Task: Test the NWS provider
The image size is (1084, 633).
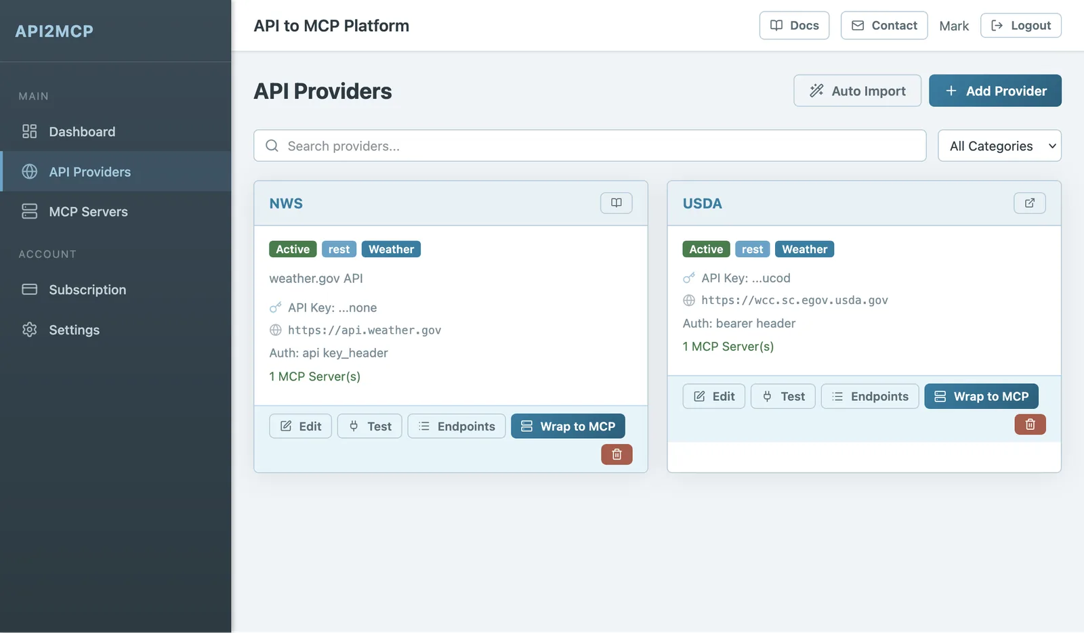Action: 369,426
